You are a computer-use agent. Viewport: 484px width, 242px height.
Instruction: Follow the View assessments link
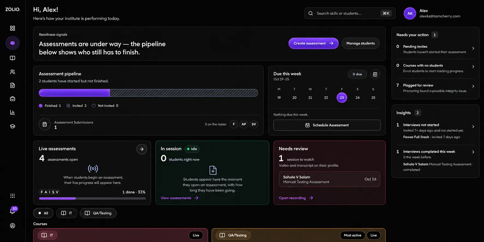pos(180,198)
